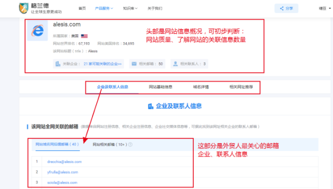Image resolution: width=333 pixels, height=189 pixels.
Task: Open email yfrulla@alesis.com
Action: [63, 172]
